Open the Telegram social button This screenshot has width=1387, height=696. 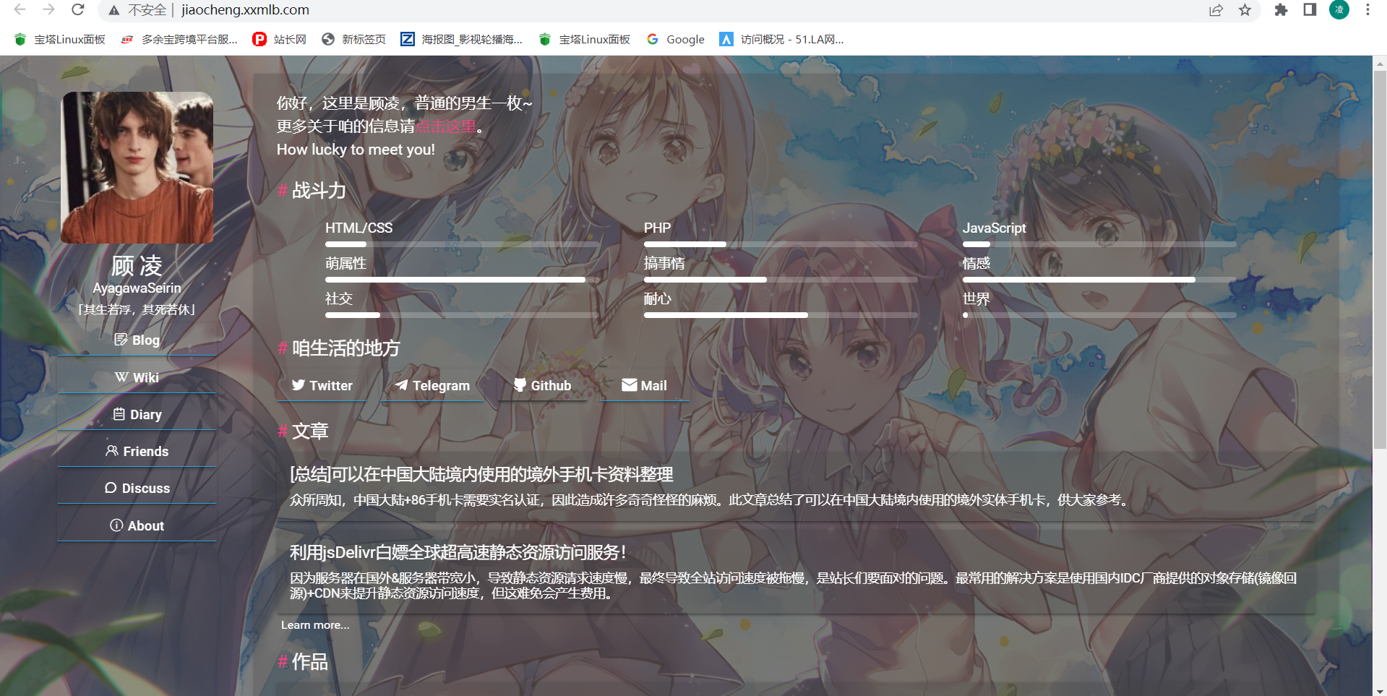tap(432, 385)
